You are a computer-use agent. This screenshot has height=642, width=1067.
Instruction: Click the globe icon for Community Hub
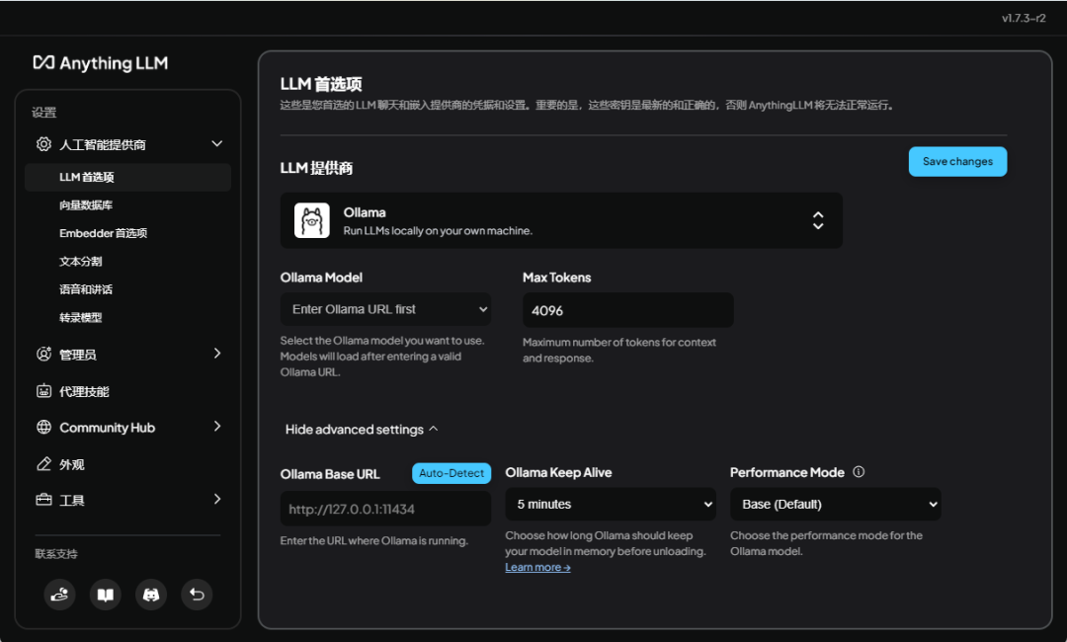(x=43, y=427)
